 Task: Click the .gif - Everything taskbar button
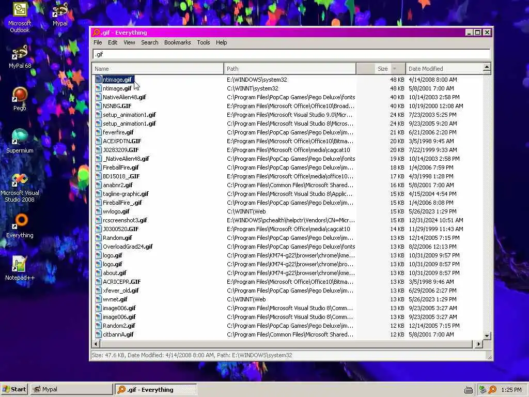(156, 389)
